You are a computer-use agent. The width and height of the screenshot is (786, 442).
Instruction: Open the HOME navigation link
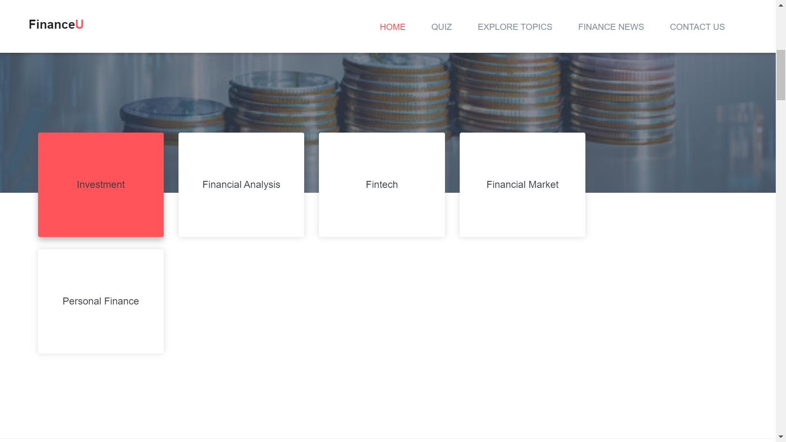click(x=392, y=27)
